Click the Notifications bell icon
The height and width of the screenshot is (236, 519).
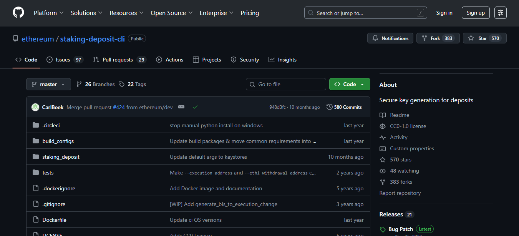(375, 38)
